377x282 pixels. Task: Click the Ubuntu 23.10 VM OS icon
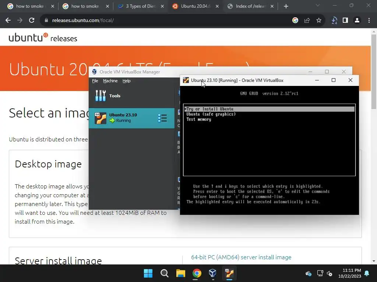(x=100, y=118)
